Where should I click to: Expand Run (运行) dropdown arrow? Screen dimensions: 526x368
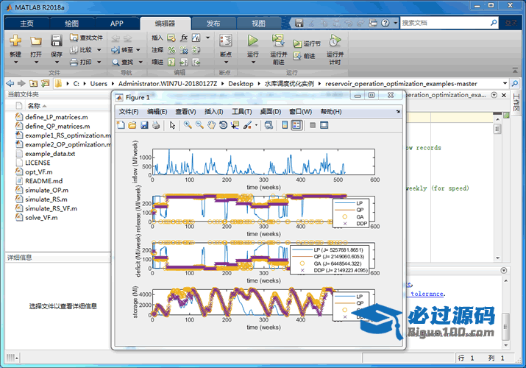point(253,63)
